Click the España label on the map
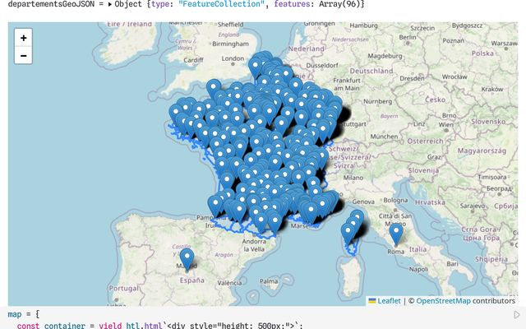The height and width of the screenshot is (329, 526). (191, 280)
